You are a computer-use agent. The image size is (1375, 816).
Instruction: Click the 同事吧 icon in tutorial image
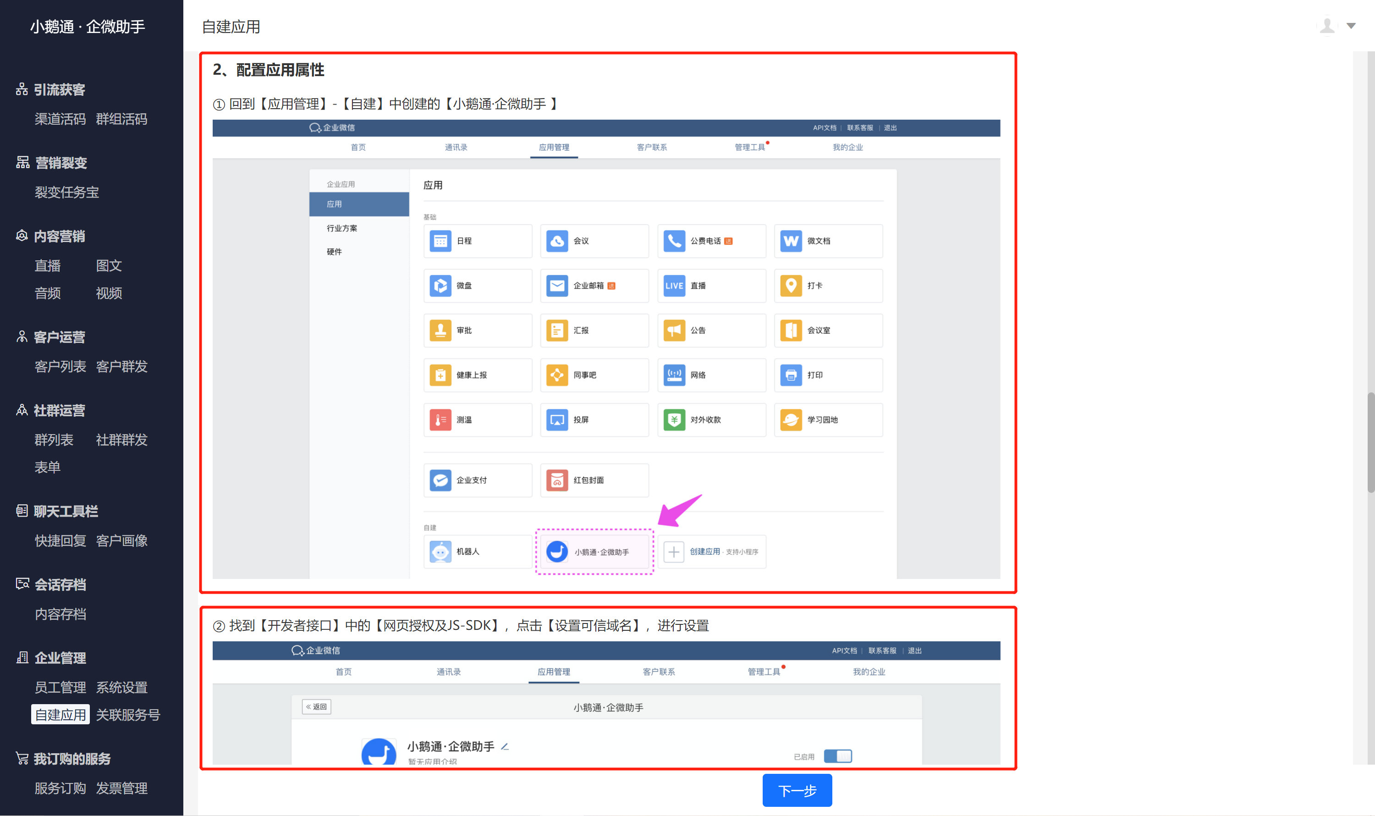point(557,375)
